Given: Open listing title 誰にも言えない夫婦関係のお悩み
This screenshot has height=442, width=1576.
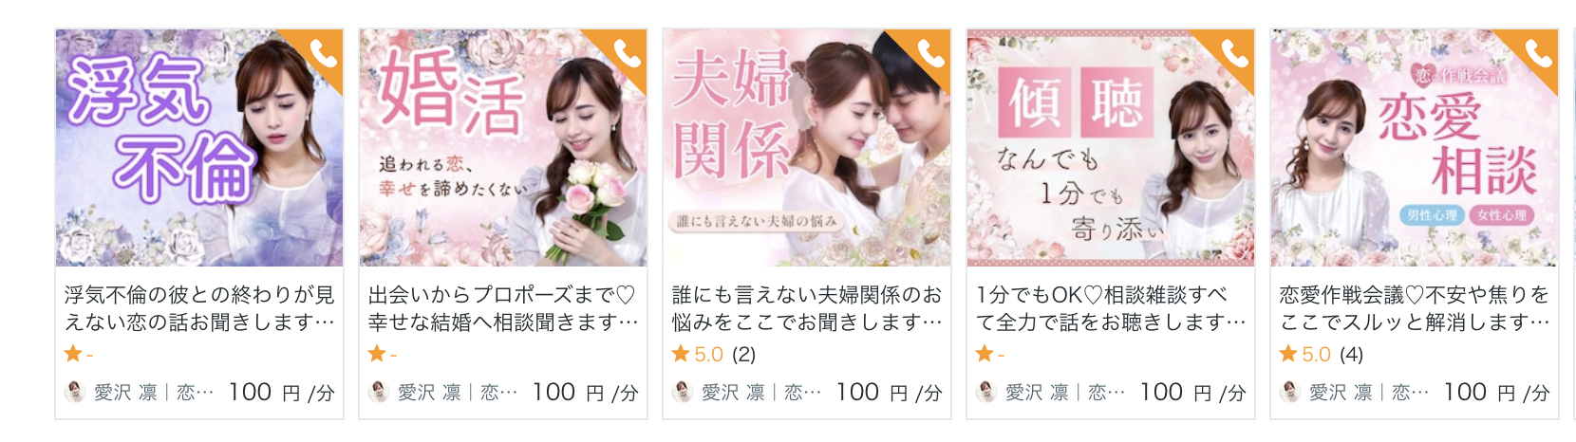Looking at the screenshot, I should point(807,308).
